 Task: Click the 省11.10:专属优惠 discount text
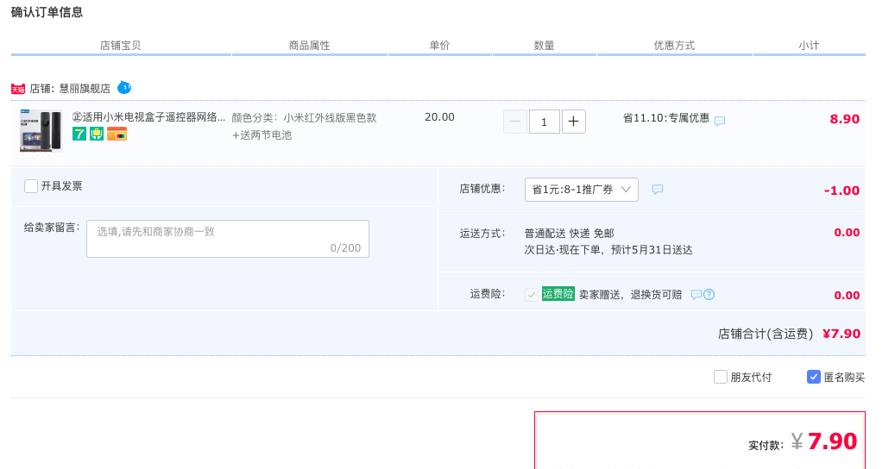point(666,118)
